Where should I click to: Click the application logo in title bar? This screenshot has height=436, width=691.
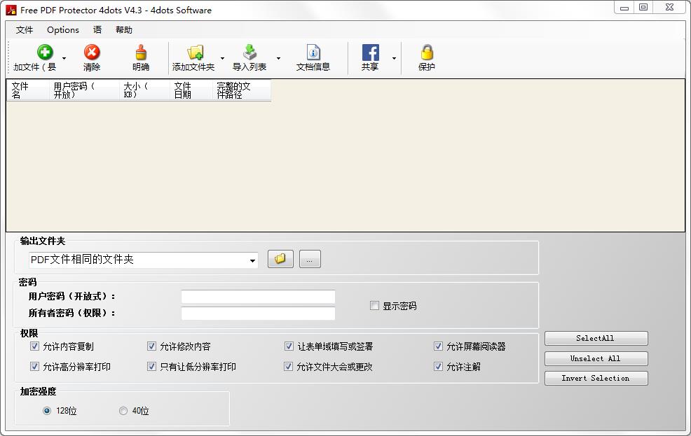point(11,10)
